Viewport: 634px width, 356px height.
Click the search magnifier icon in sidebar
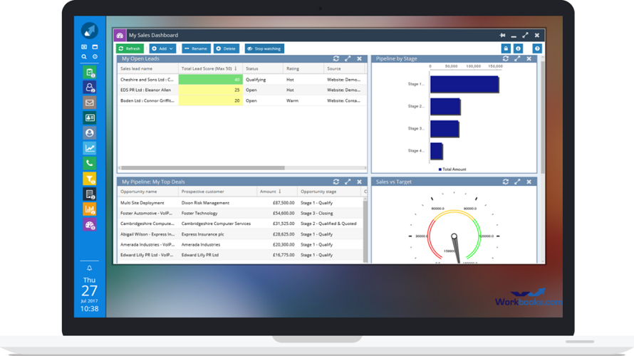point(84,57)
